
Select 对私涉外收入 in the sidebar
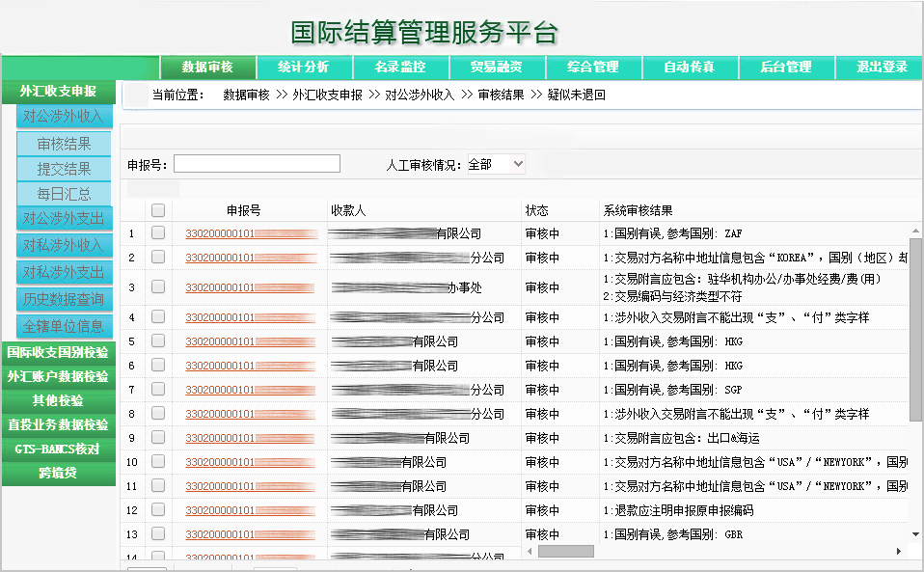(64, 245)
